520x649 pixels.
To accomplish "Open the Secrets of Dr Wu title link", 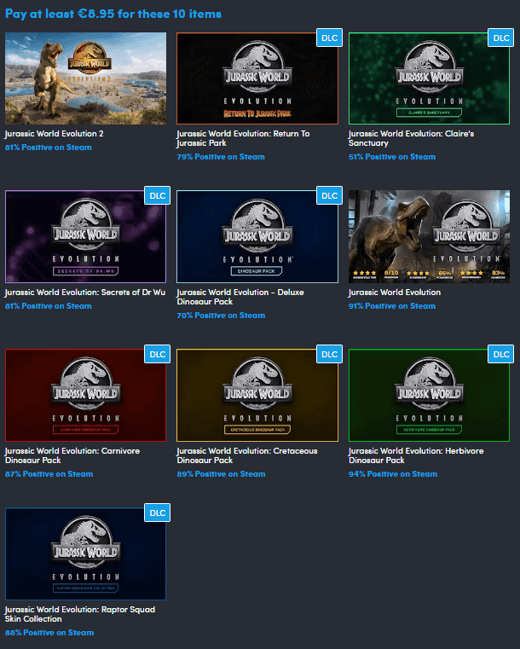I will click(x=85, y=293).
